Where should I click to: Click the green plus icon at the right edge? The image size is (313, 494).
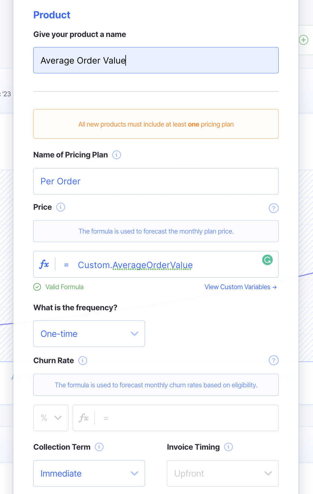coord(304,40)
